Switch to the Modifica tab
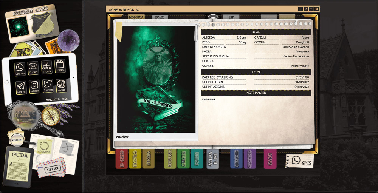The height and width of the screenshot is (193, 378). pos(136,17)
